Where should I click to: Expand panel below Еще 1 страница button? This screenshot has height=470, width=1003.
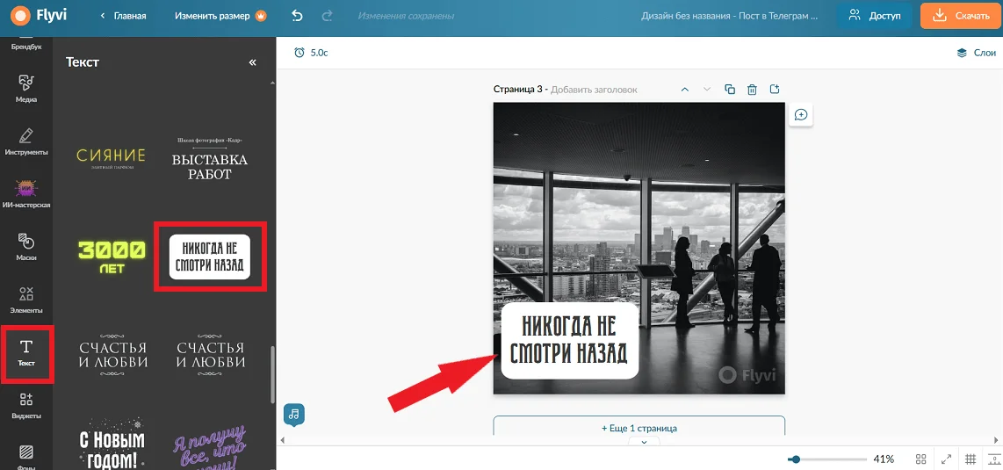pos(644,441)
